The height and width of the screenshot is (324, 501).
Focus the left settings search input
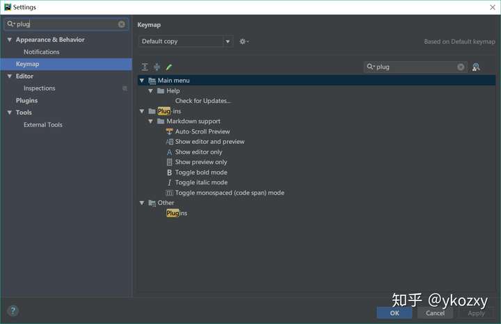click(x=67, y=24)
